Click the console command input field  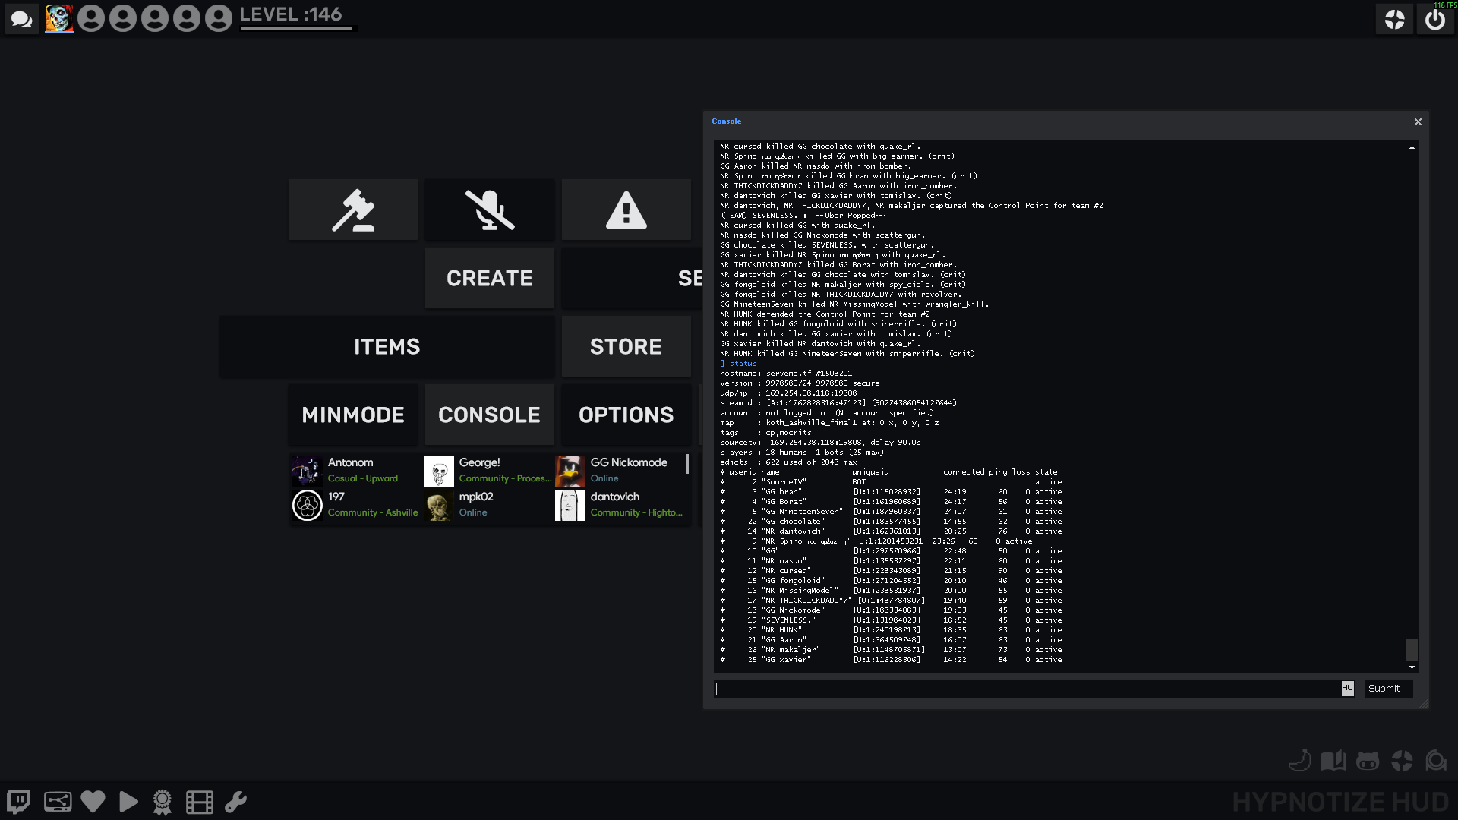(1027, 689)
